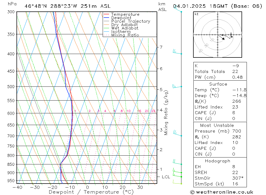Click the wind barb at 850 hPa

tap(177, 162)
